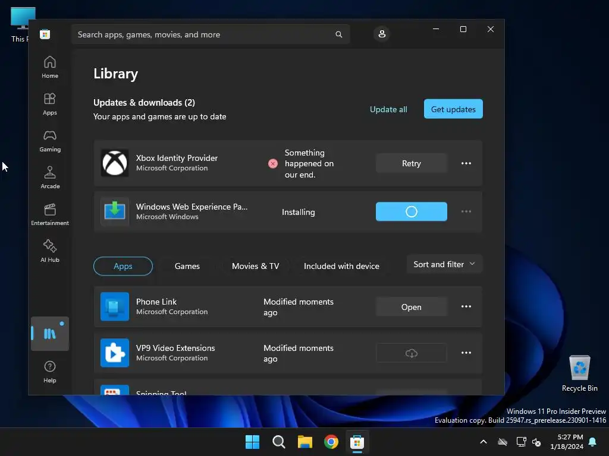Click 'Something happened on our end.' message
This screenshot has width=609, height=456.
tap(309, 164)
